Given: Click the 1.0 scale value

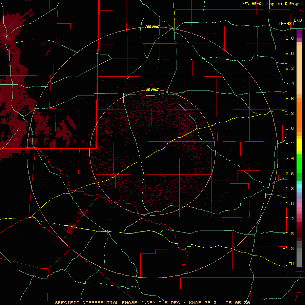Looking at the screenshot, I should (290, 204).
